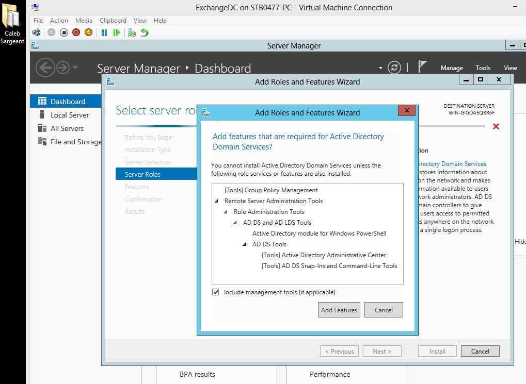Open the navigation history dropdown arrow
This screenshot has width=526, height=384.
tap(75, 68)
